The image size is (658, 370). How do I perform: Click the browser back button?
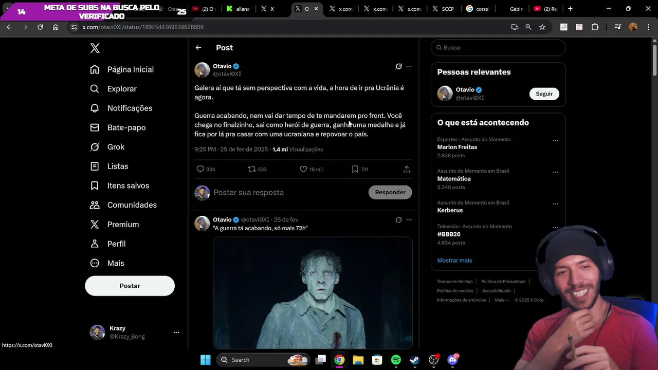click(x=9, y=27)
